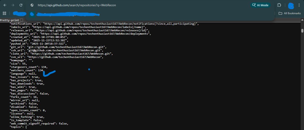
Task: Click the "allow_forking": true line
Action: pos(27,117)
